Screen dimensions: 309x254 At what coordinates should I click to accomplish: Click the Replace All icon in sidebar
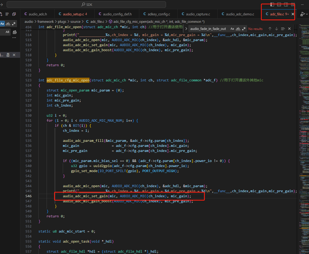pyautogui.click(x=15, y=32)
